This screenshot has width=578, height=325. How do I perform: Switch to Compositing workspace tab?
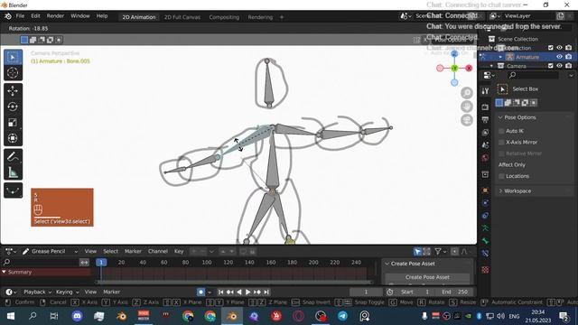tap(224, 17)
